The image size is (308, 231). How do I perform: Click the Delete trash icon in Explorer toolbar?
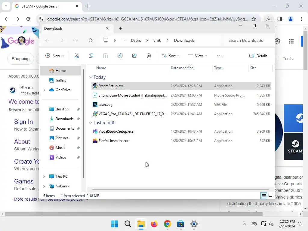pyautogui.click(x=149, y=56)
